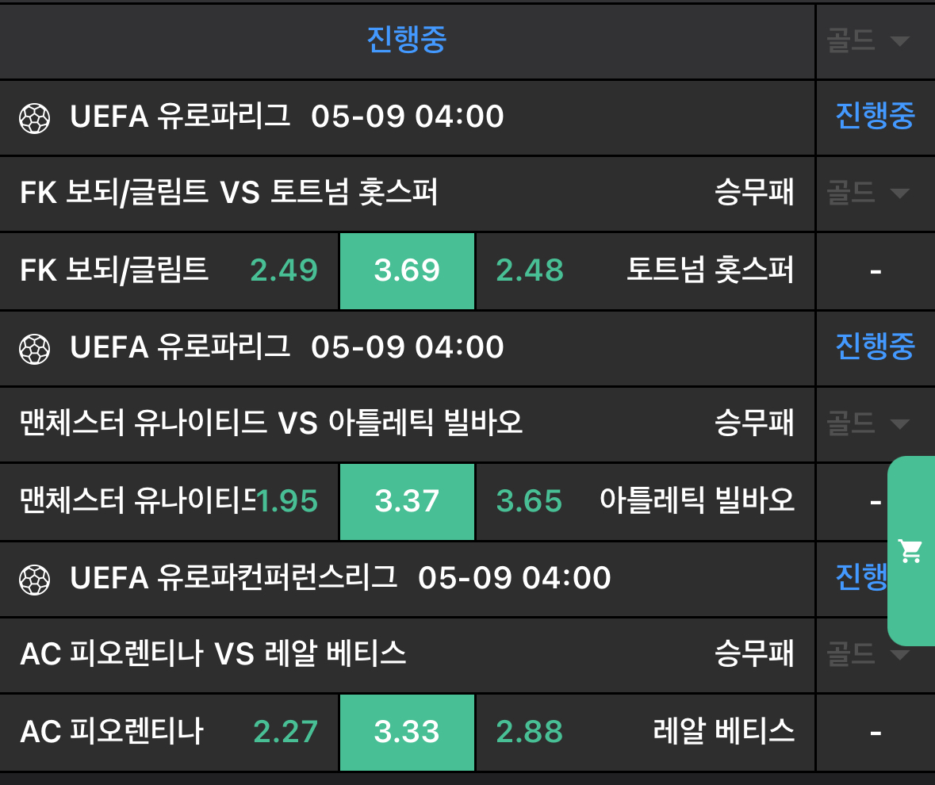Image resolution: width=935 pixels, height=785 pixels.
Task: Click soccer ball icon for 유로파컨퍼런스리그 match
Action: point(34,580)
